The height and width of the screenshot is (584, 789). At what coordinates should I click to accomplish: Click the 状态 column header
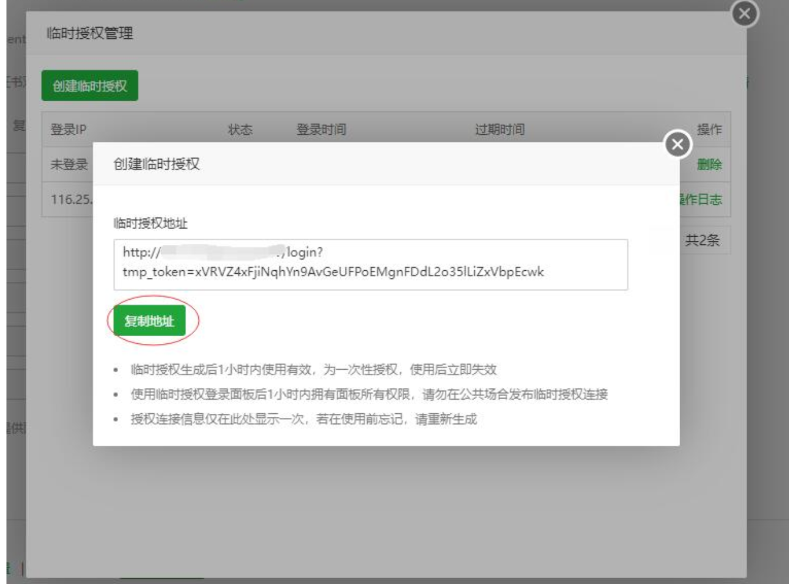[240, 130]
